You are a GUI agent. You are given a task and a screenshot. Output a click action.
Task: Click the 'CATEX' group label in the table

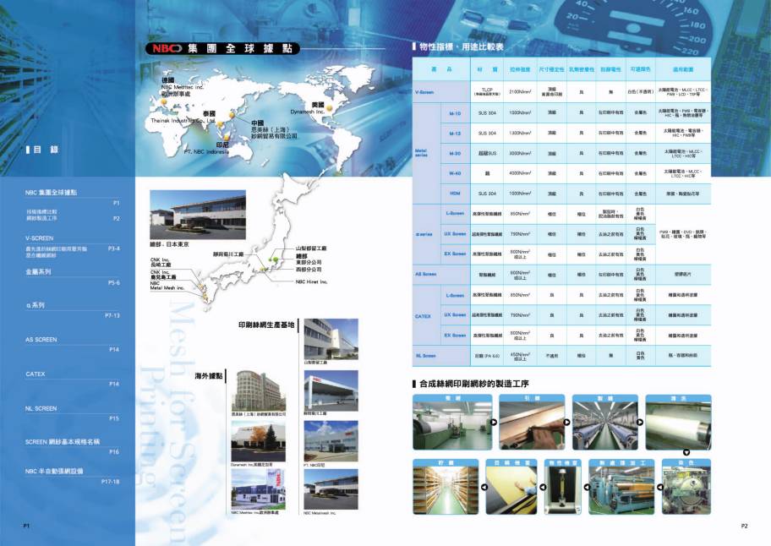tap(423, 316)
